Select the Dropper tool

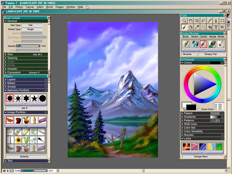pyautogui.click(x=197, y=27)
